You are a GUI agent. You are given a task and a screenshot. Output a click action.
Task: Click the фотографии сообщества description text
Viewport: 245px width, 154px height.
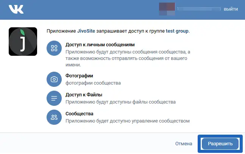93,83
